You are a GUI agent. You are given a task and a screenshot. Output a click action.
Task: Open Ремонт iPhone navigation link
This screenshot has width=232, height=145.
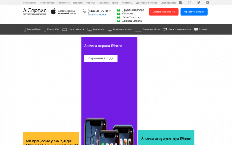(x=34, y=29)
